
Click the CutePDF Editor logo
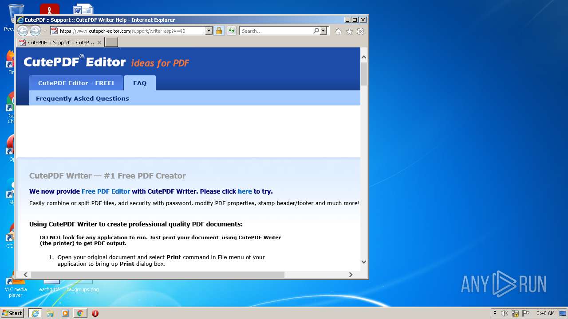[75, 62]
